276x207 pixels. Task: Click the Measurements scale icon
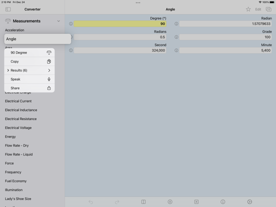tap(8, 21)
